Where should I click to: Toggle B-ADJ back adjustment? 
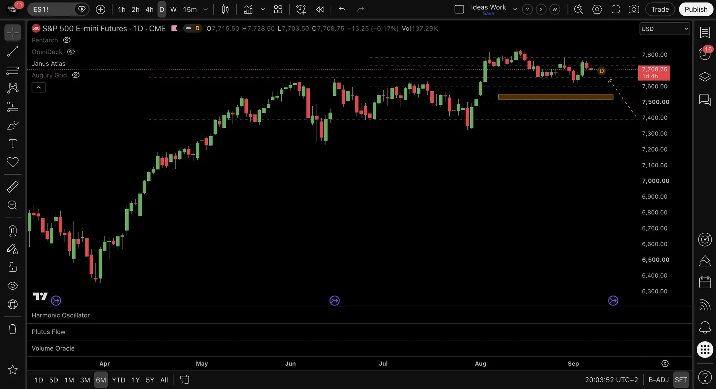tap(658, 380)
